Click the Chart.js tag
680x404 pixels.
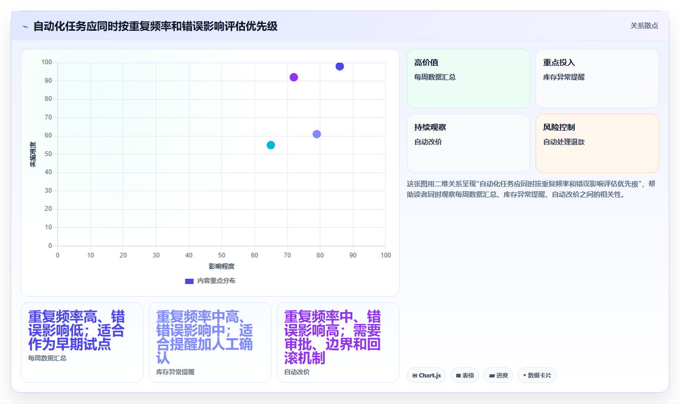click(x=427, y=375)
